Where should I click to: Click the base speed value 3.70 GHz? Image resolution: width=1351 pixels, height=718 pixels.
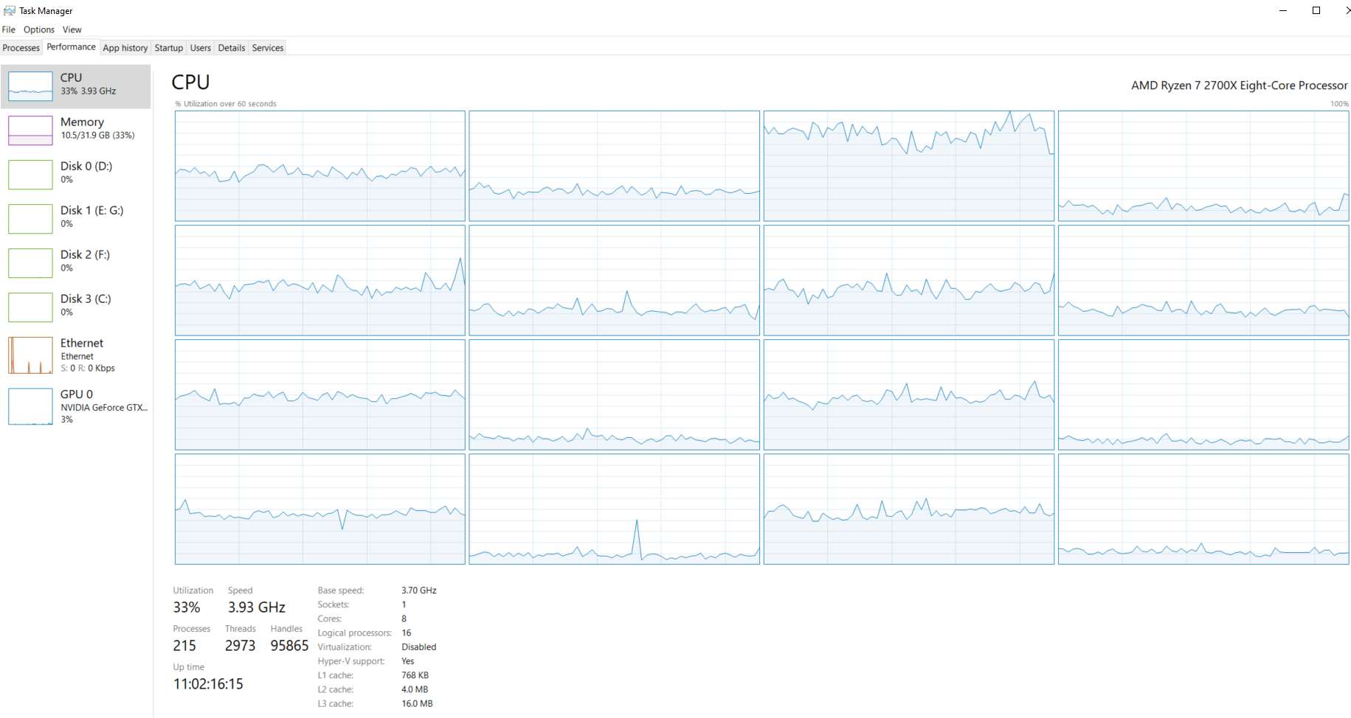point(419,590)
